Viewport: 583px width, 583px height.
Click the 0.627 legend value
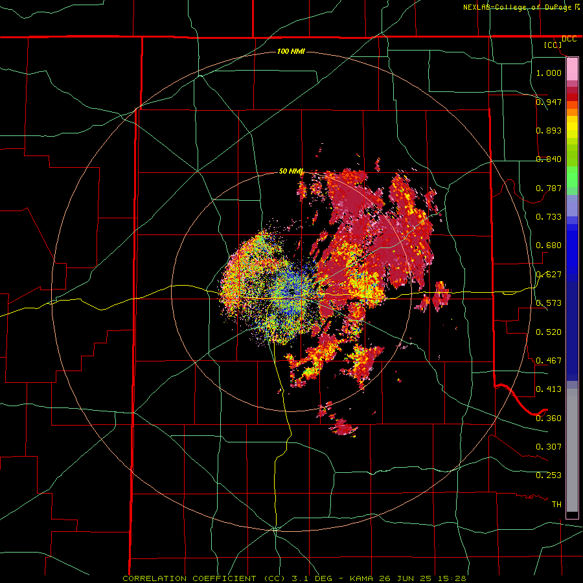tap(549, 274)
